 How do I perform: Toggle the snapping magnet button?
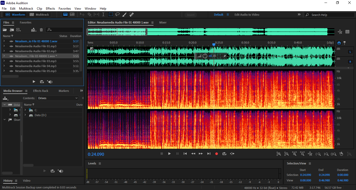[x=339, y=43]
